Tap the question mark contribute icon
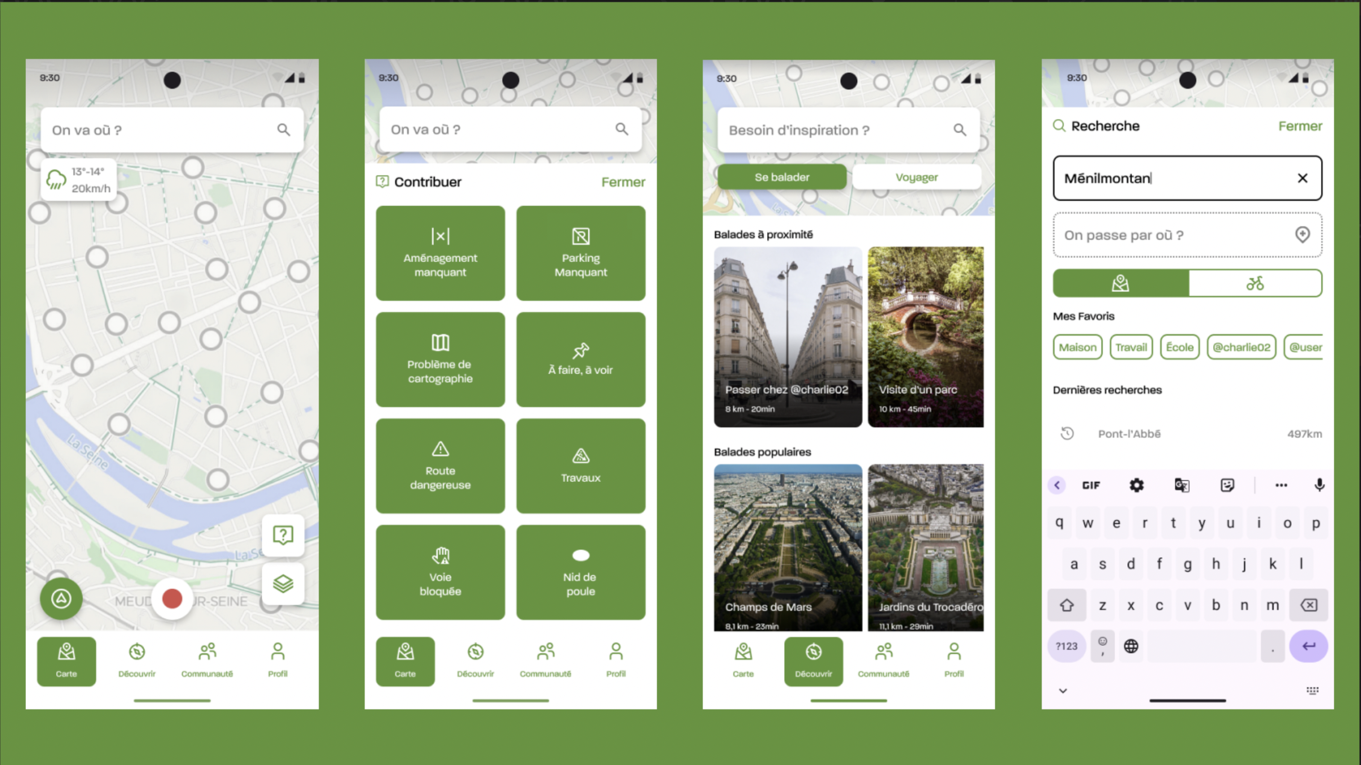Image resolution: width=1361 pixels, height=765 pixels. (283, 535)
